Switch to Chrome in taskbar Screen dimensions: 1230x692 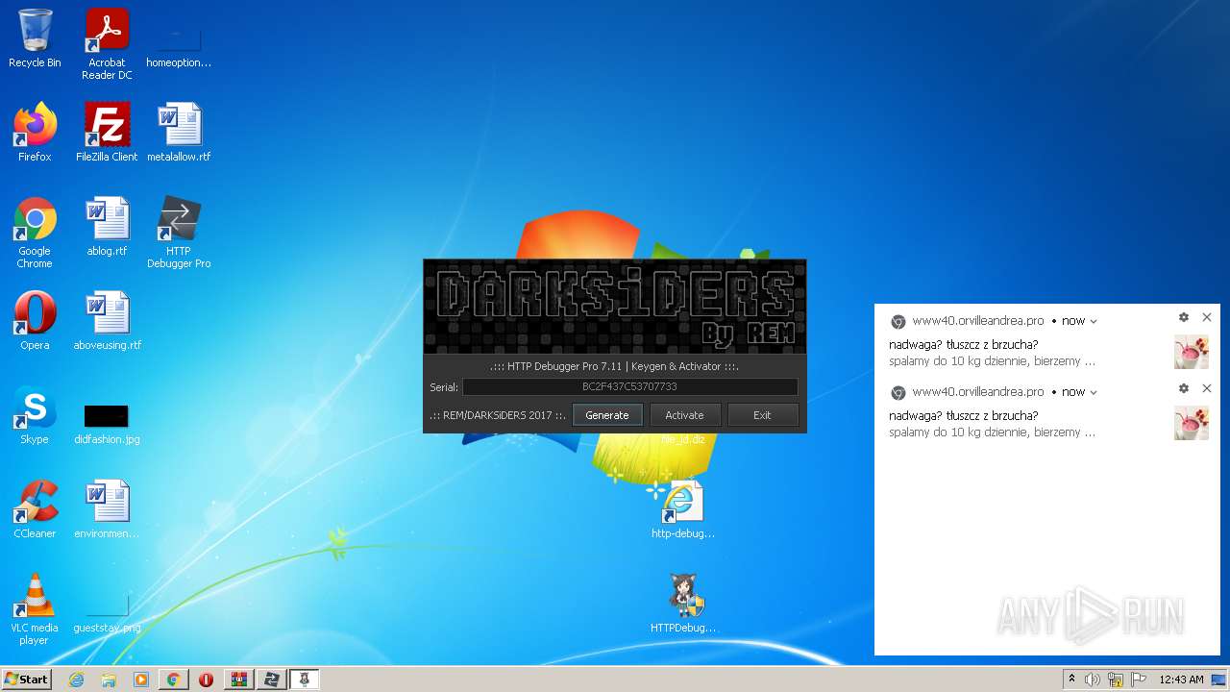[x=173, y=680]
